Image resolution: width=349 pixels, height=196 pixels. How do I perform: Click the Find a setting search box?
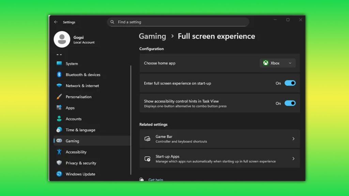point(178,22)
